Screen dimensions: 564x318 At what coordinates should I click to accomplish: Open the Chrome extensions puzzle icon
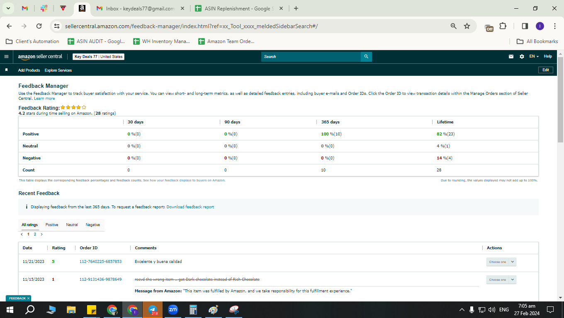click(503, 26)
